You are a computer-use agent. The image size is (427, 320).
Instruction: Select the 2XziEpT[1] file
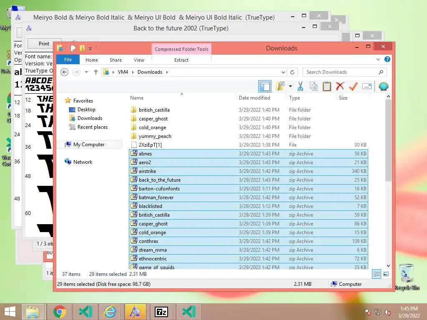pyautogui.click(x=249, y=145)
